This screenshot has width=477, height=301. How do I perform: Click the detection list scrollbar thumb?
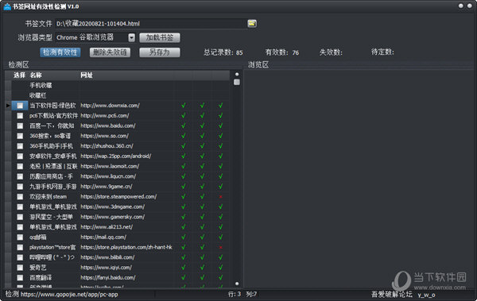point(237,82)
